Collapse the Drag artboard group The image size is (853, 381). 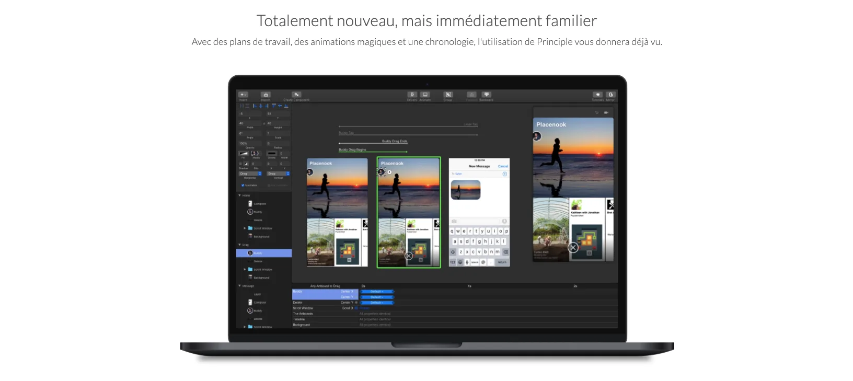coord(239,245)
